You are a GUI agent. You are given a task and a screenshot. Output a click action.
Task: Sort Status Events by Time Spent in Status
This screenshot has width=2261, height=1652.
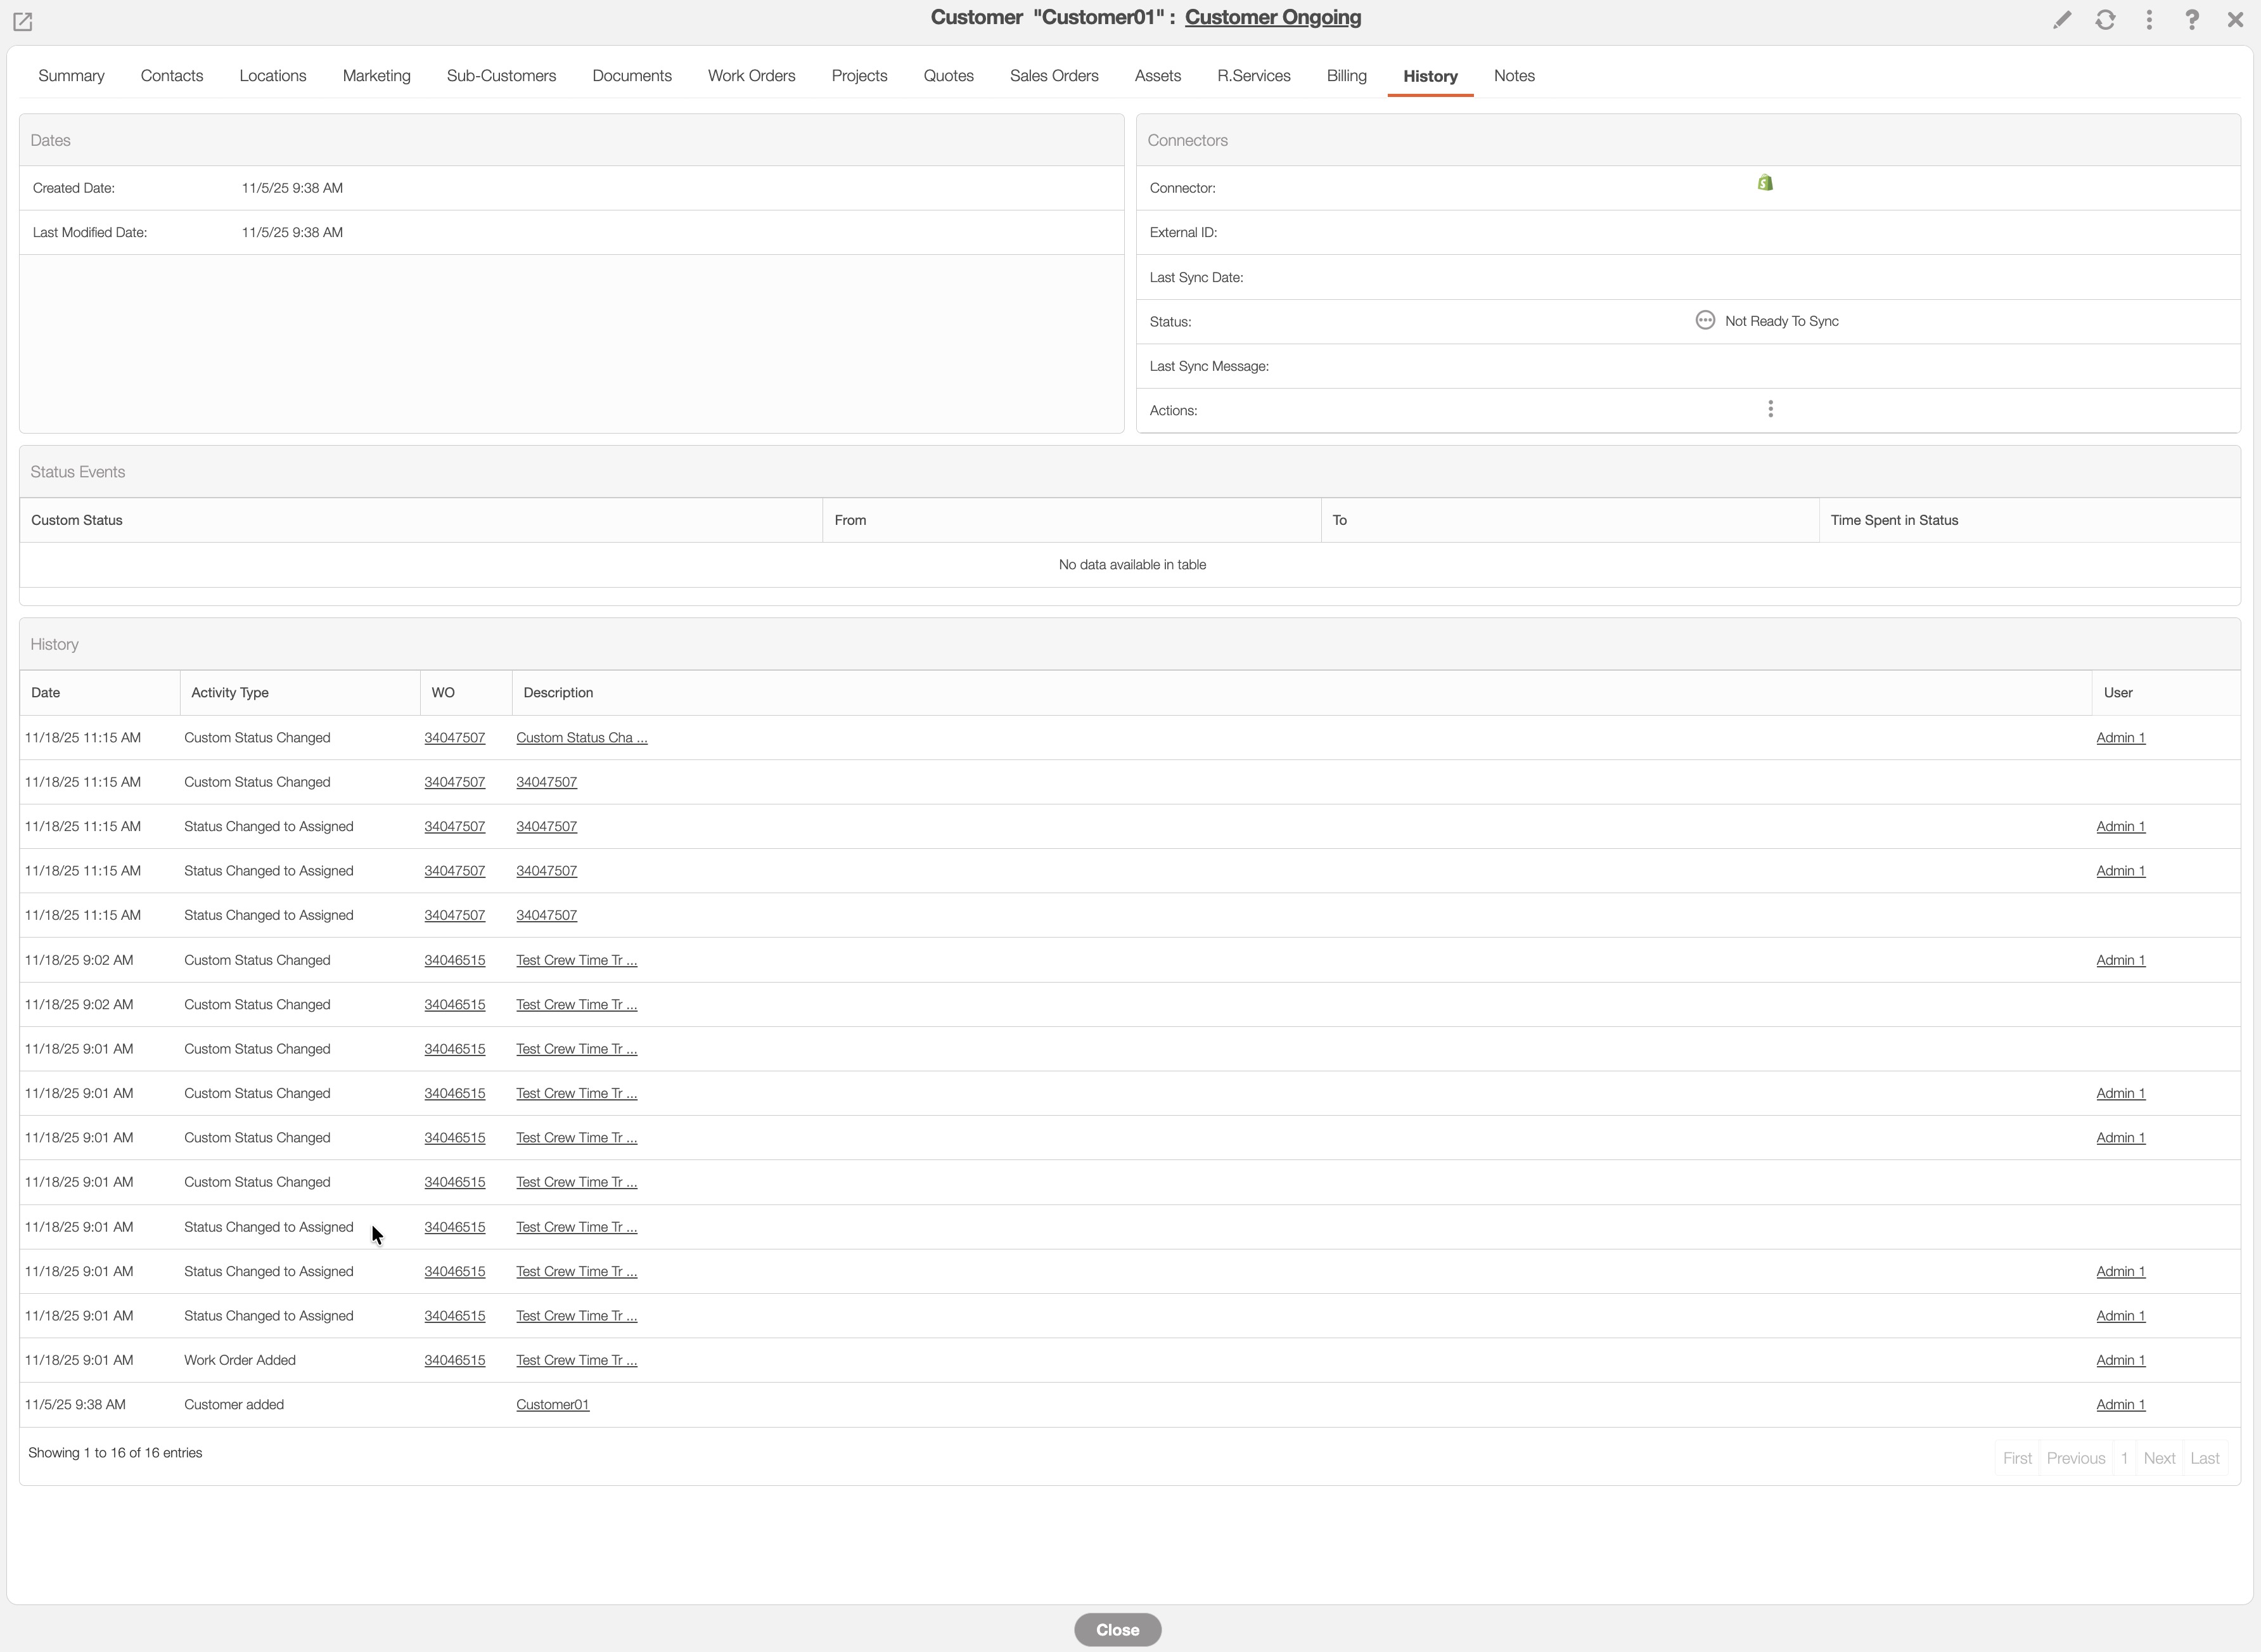[1893, 520]
